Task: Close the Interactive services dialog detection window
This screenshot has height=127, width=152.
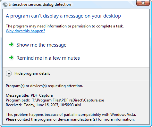Action: [143, 3]
